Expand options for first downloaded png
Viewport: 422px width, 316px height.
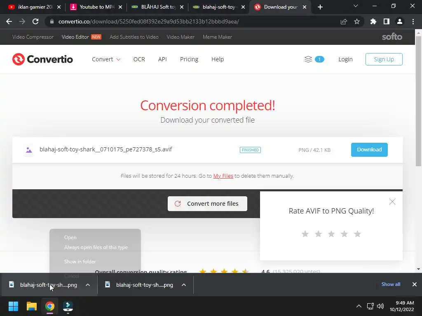(88, 285)
